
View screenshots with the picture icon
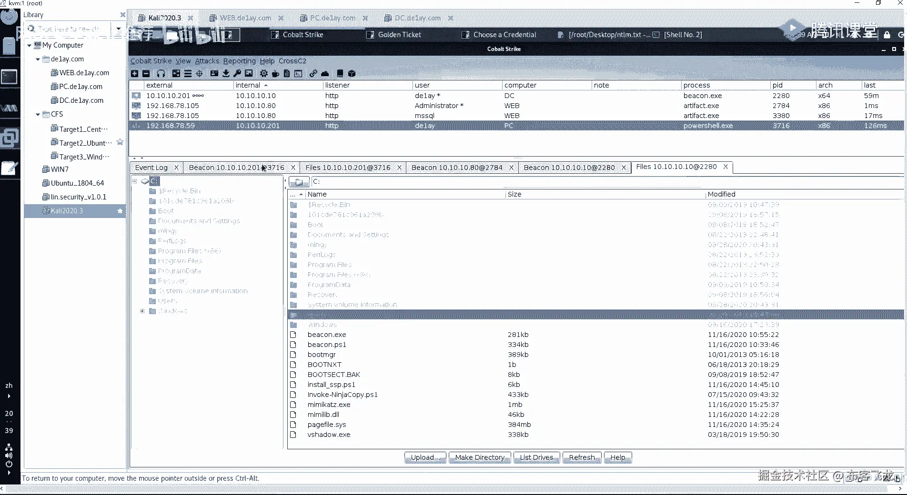(x=249, y=73)
